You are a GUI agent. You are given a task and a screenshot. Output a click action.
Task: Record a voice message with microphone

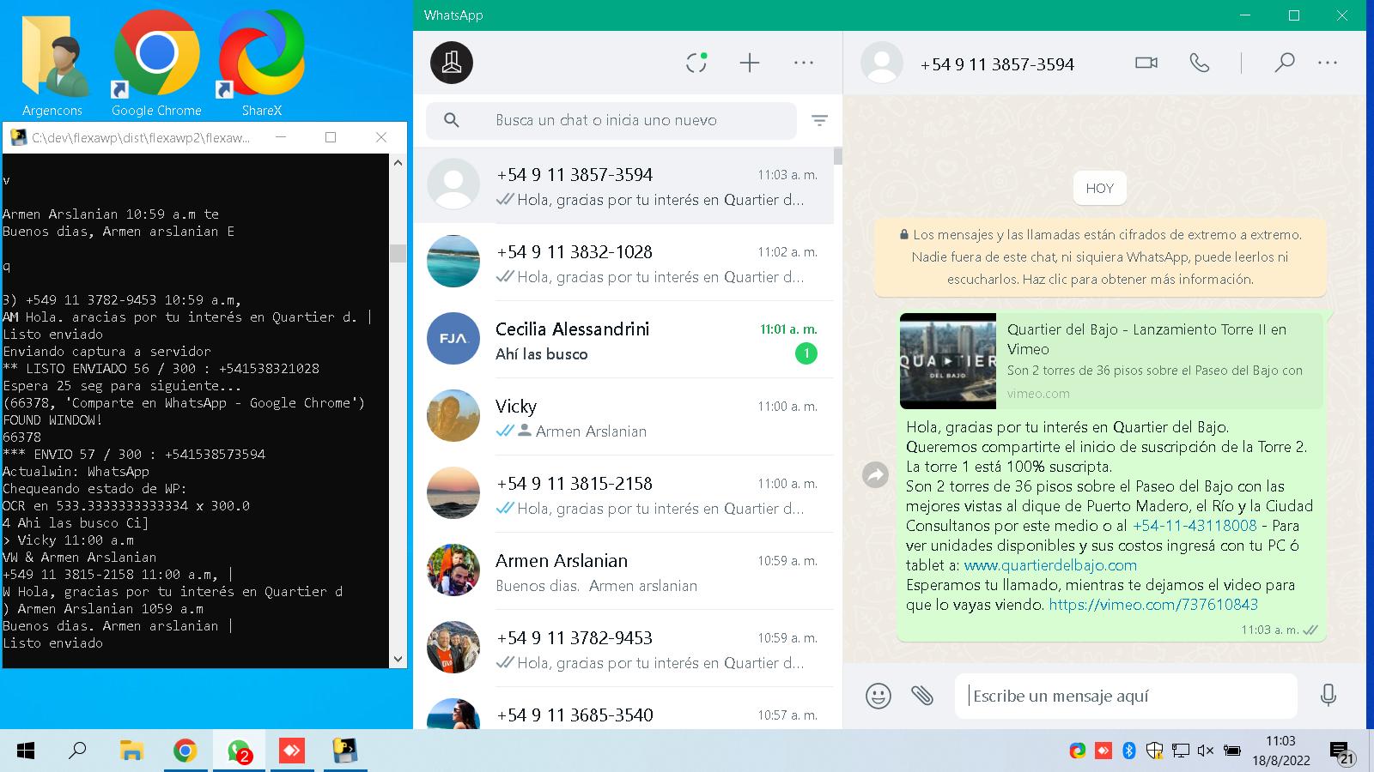(1328, 695)
